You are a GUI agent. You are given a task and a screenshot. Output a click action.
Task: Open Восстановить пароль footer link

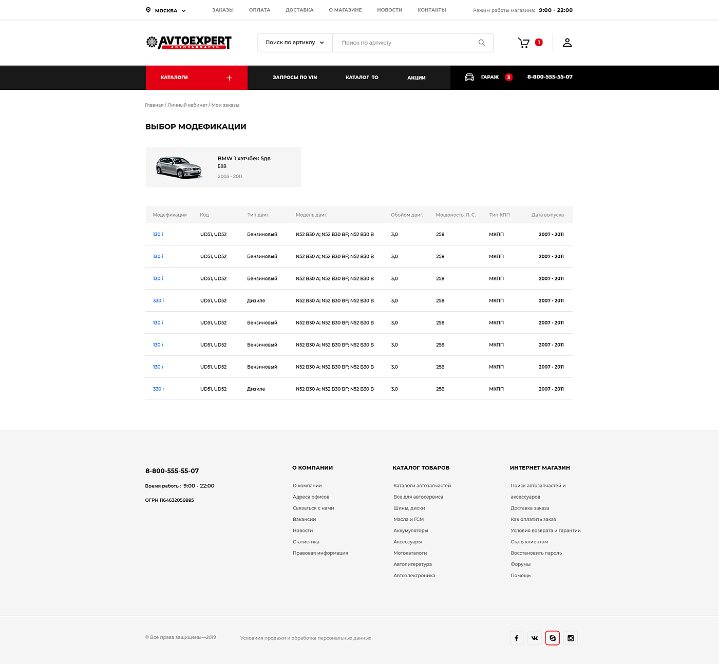point(536,553)
